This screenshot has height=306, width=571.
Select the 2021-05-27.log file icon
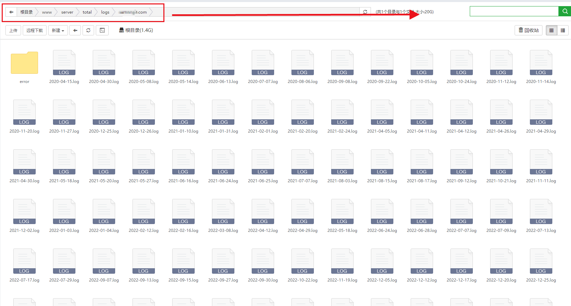143,162
